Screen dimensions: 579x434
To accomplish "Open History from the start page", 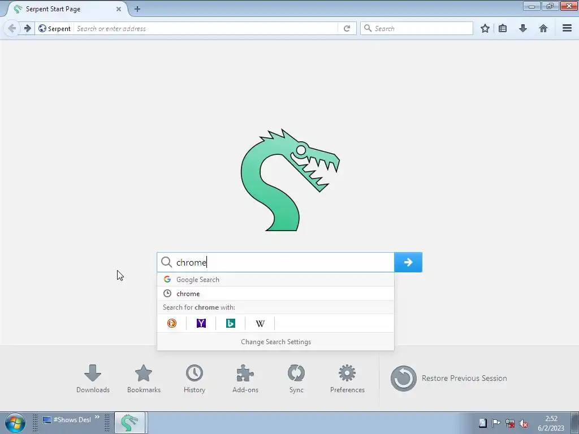I will [195, 379].
